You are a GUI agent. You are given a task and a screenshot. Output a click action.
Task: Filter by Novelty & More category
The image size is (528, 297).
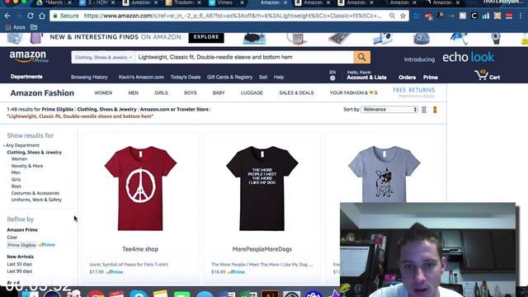[x=27, y=166]
